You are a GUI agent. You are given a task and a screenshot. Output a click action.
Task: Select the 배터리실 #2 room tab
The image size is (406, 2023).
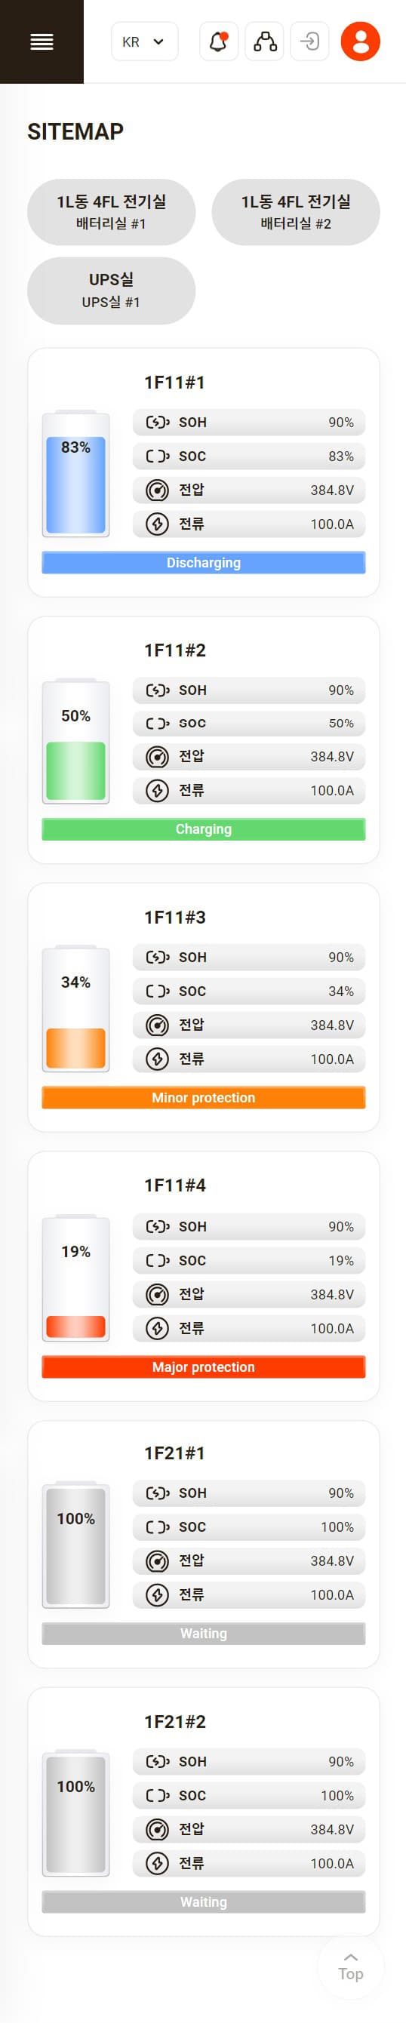point(295,212)
